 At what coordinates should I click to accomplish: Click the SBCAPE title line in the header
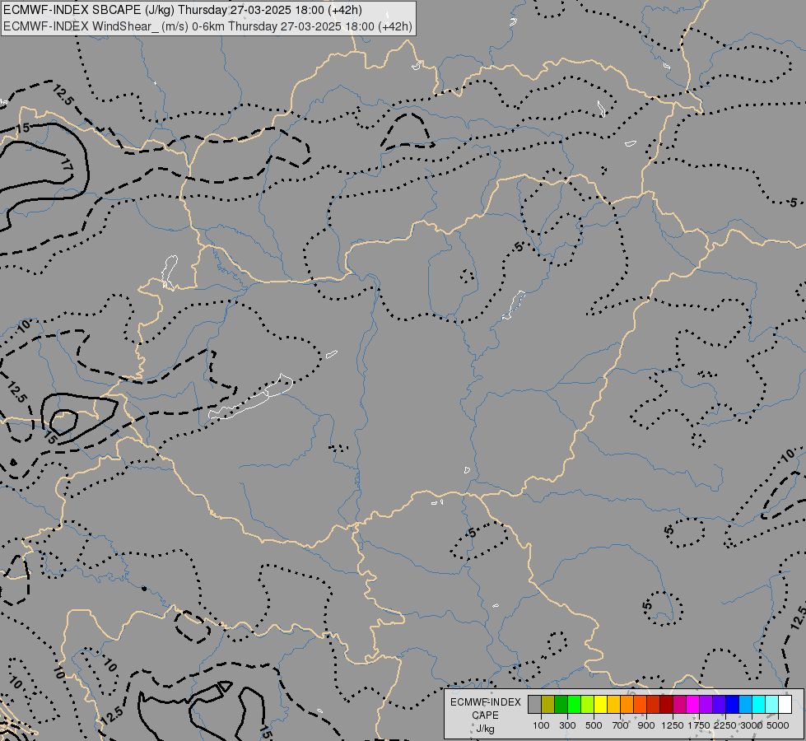click(183, 10)
